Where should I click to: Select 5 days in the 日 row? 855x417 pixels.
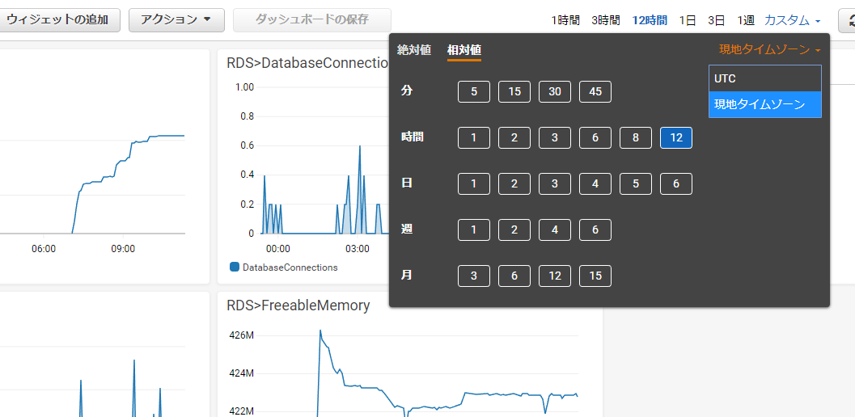(636, 183)
